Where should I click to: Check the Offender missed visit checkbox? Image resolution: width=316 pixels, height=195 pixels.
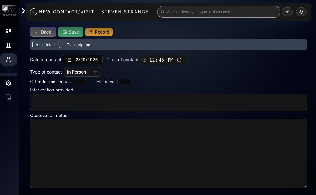click(x=80, y=82)
